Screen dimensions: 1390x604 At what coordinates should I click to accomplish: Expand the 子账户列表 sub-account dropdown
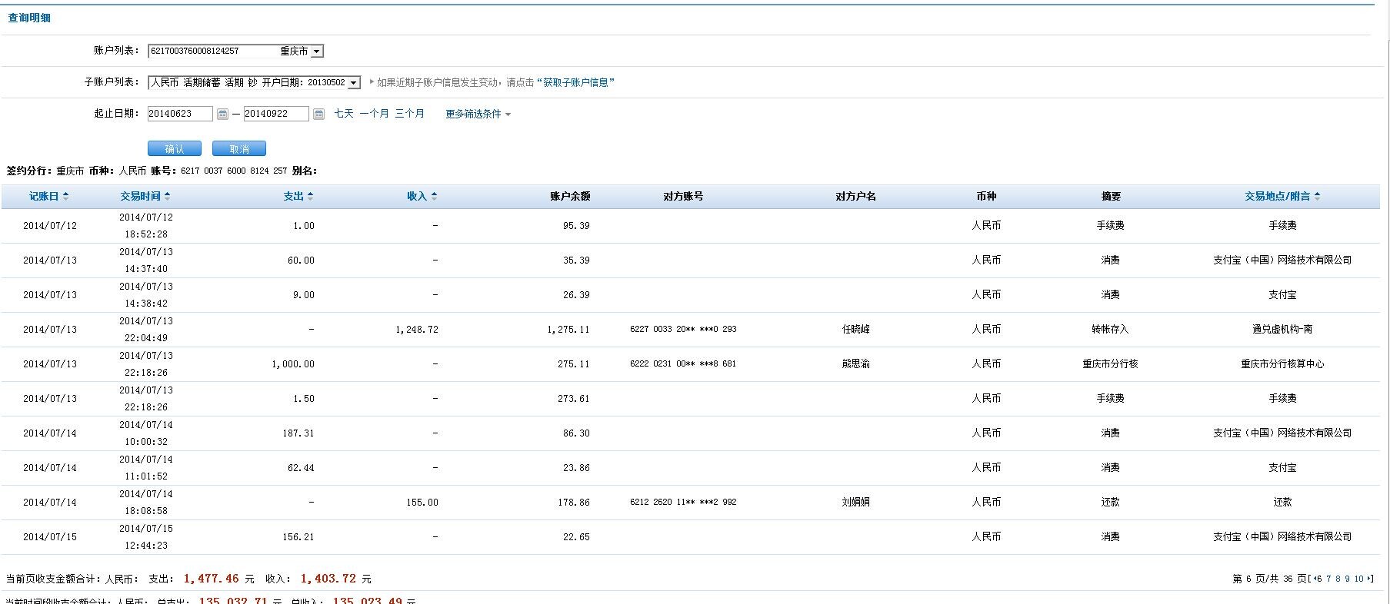[x=353, y=83]
